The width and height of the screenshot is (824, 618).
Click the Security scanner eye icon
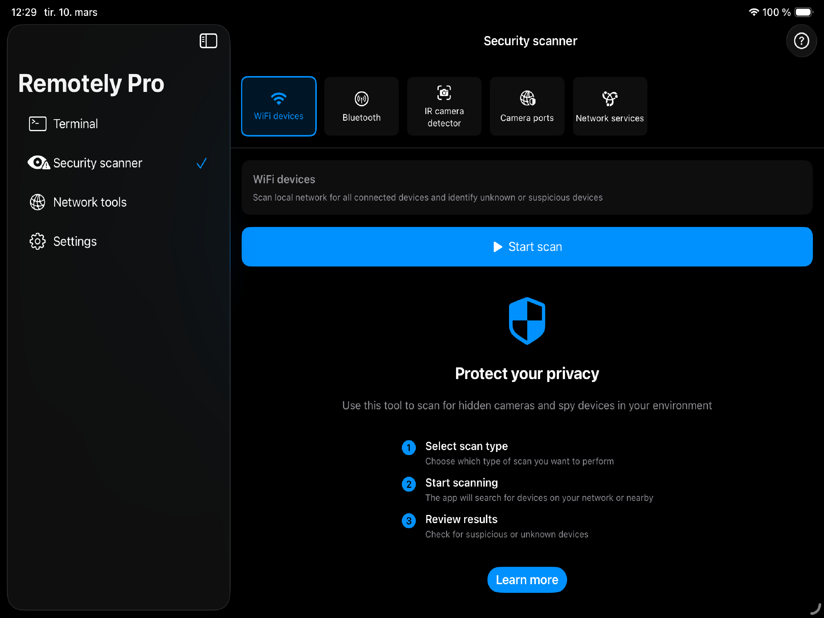[x=39, y=163]
